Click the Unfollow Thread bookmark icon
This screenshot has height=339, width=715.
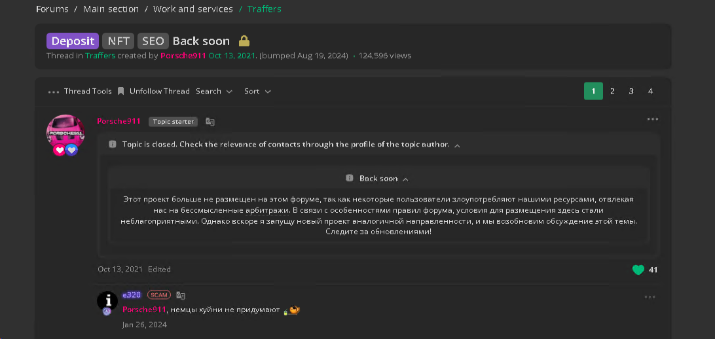pyautogui.click(x=120, y=92)
